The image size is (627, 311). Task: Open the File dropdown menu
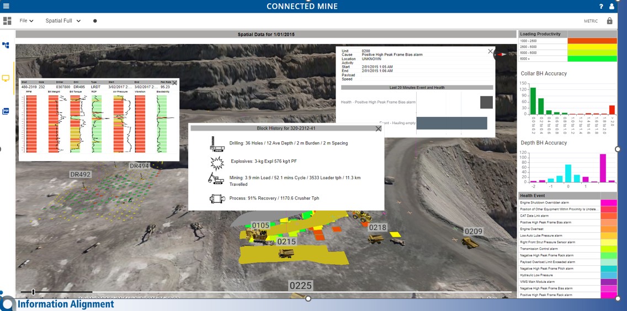(26, 21)
